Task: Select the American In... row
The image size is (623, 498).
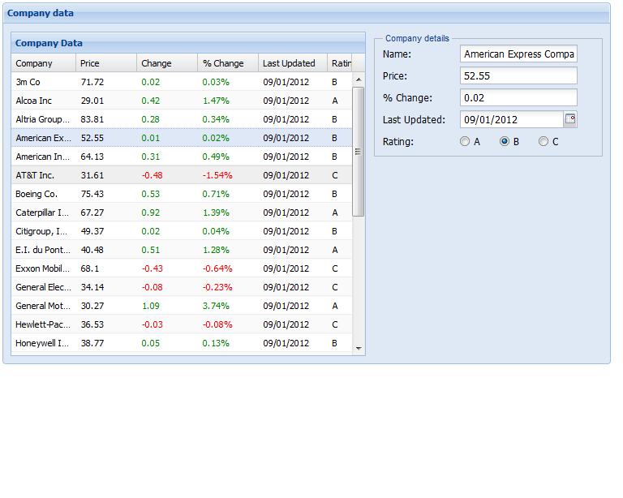Action: 182,157
